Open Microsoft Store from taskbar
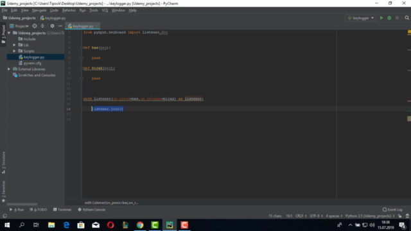Image resolution: width=411 pixels, height=231 pixels. (81, 225)
